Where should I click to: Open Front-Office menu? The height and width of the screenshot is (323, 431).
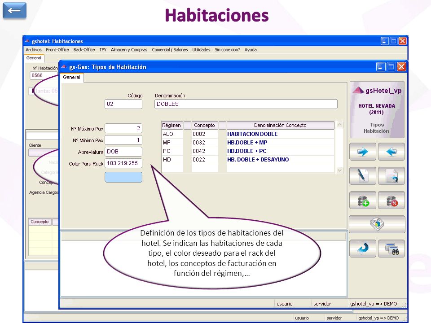57,50
